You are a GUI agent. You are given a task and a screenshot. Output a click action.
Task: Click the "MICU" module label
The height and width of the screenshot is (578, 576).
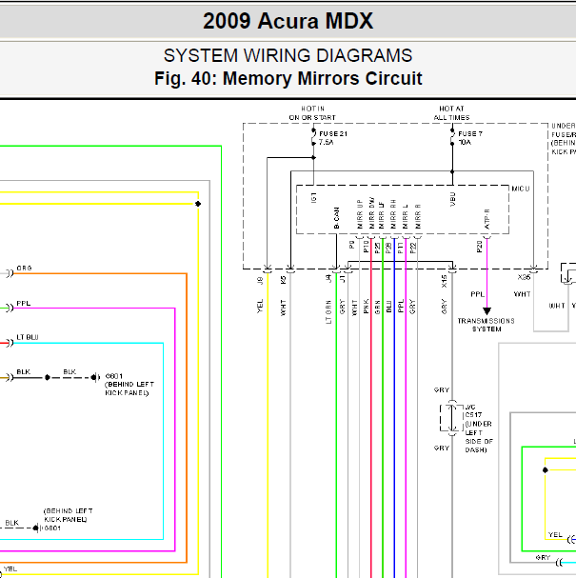point(521,189)
